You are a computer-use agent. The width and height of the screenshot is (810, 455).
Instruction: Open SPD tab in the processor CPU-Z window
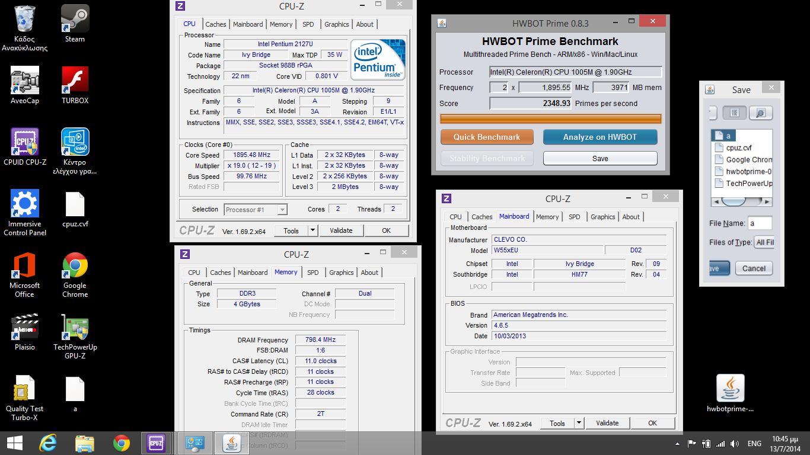308,24
